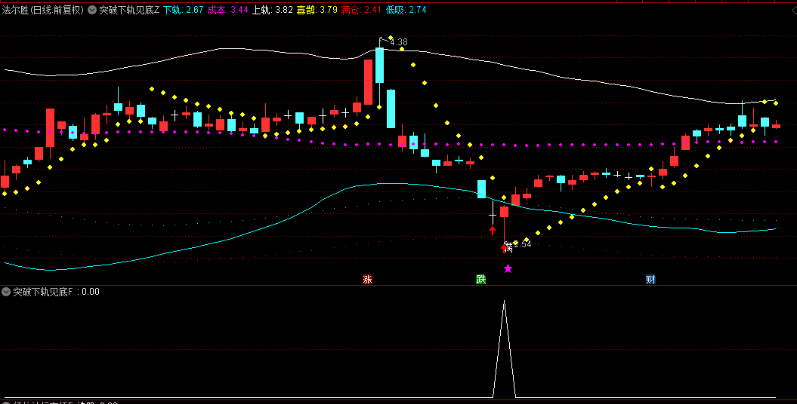
Task: Click the white spike peak in sub-indicator
Action: tap(504, 301)
